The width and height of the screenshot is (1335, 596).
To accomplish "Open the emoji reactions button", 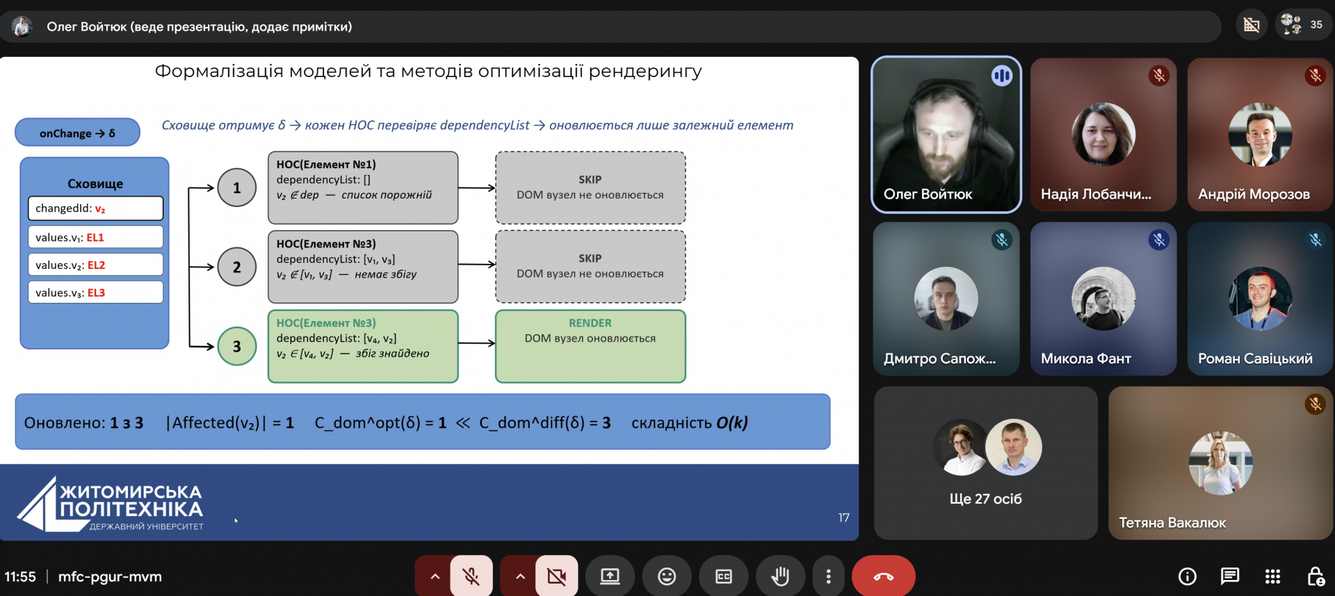I will [667, 577].
